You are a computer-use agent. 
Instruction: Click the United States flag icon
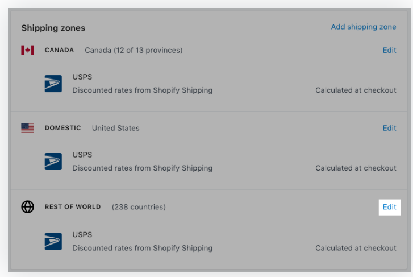pos(27,128)
